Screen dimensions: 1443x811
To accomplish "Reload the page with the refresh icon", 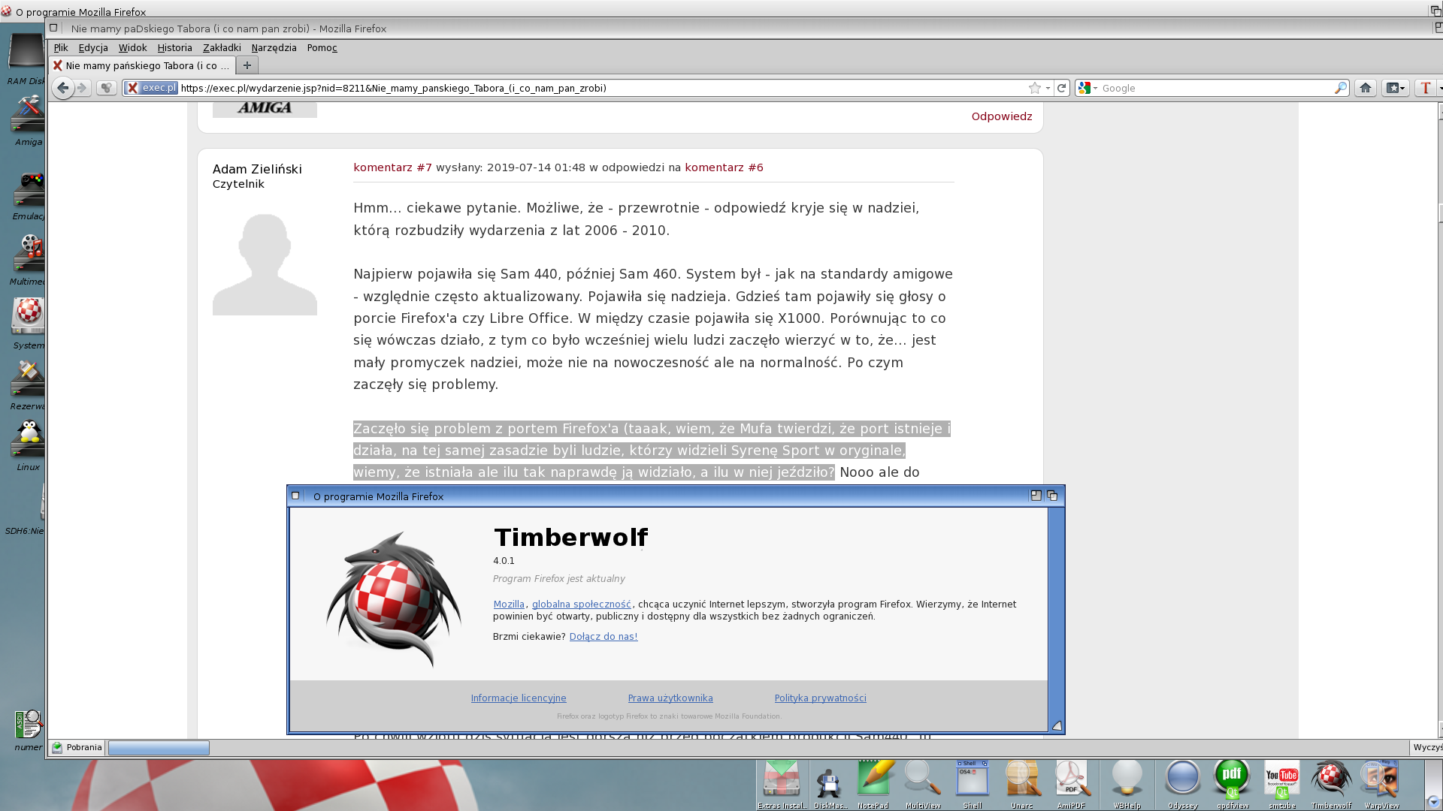I will click(x=1061, y=88).
